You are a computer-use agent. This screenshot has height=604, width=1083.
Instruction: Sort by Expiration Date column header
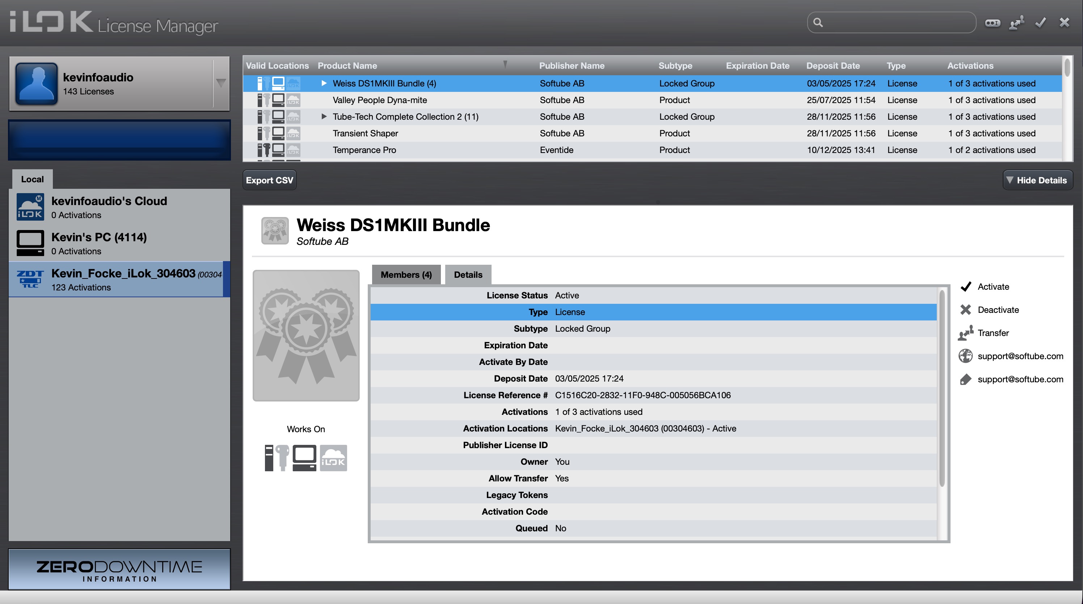tap(758, 65)
